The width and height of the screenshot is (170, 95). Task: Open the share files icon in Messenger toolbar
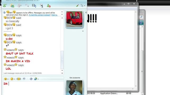click(x=12, y=6)
